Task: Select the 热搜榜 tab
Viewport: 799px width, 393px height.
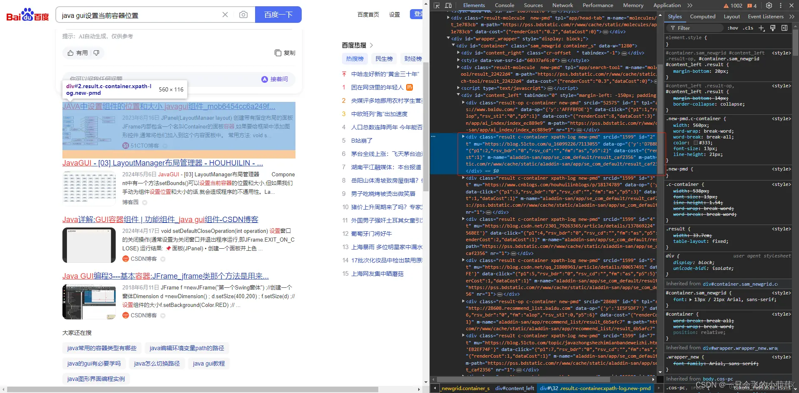Action: point(355,59)
